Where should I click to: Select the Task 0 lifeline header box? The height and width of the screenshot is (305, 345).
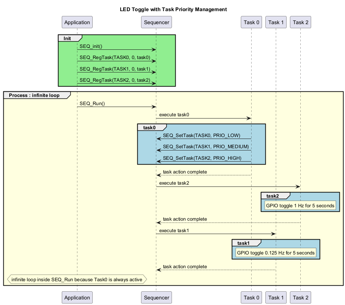click(x=251, y=22)
